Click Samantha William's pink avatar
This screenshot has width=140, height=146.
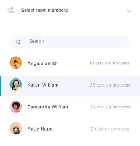point(16,106)
